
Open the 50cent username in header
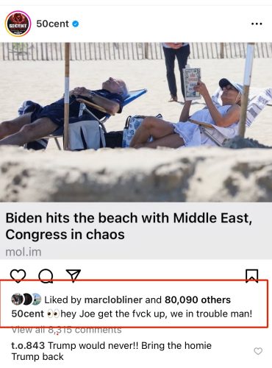(x=52, y=24)
